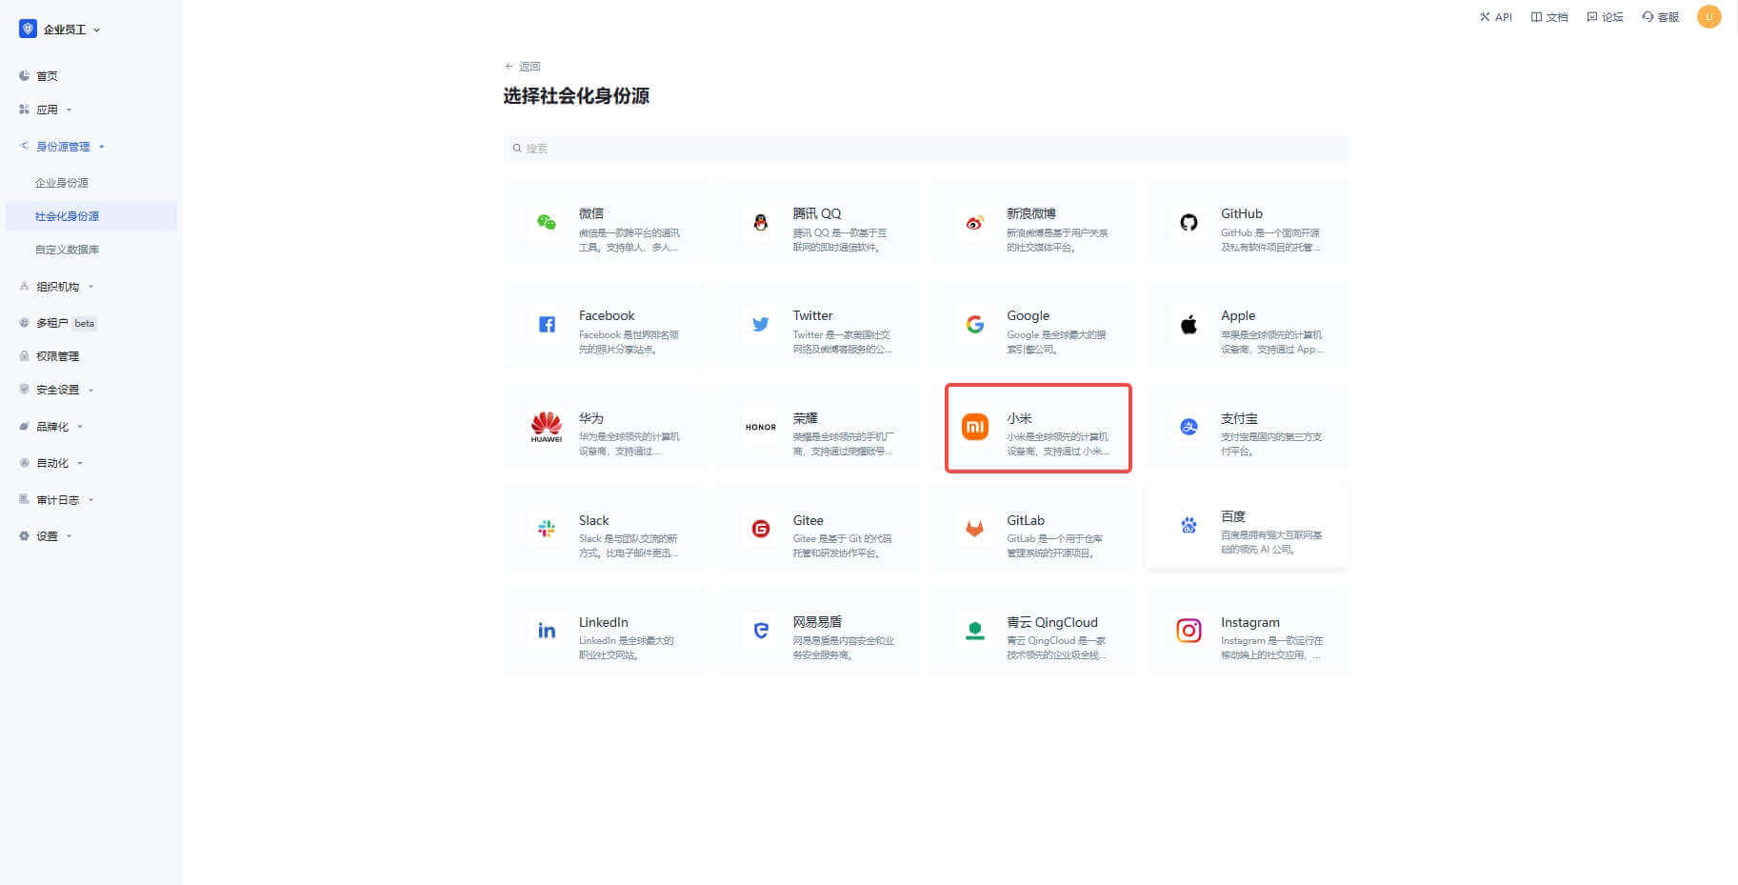This screenshot has height=885, width=1738.
Task: Click the 搜索 search input field
Action: 924,149
